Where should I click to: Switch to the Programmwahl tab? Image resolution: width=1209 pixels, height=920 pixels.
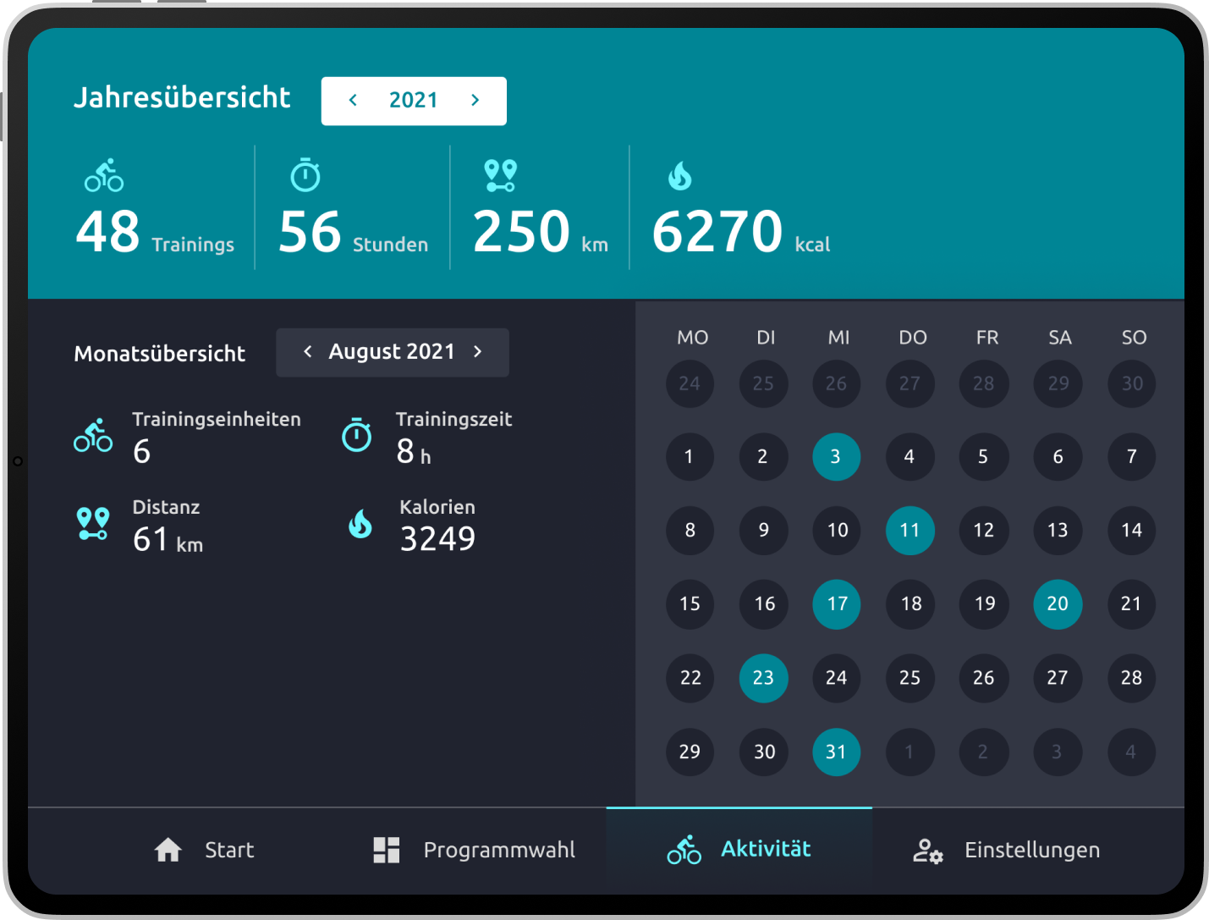474,850
